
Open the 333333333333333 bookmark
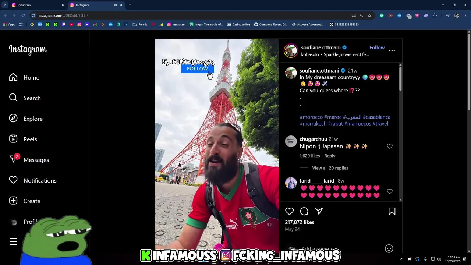point(344,25)
